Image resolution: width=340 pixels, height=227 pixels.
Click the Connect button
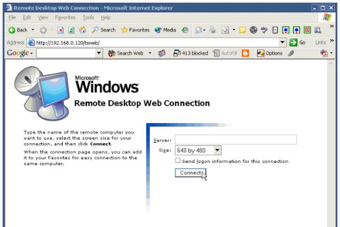[x=190, y=173]
